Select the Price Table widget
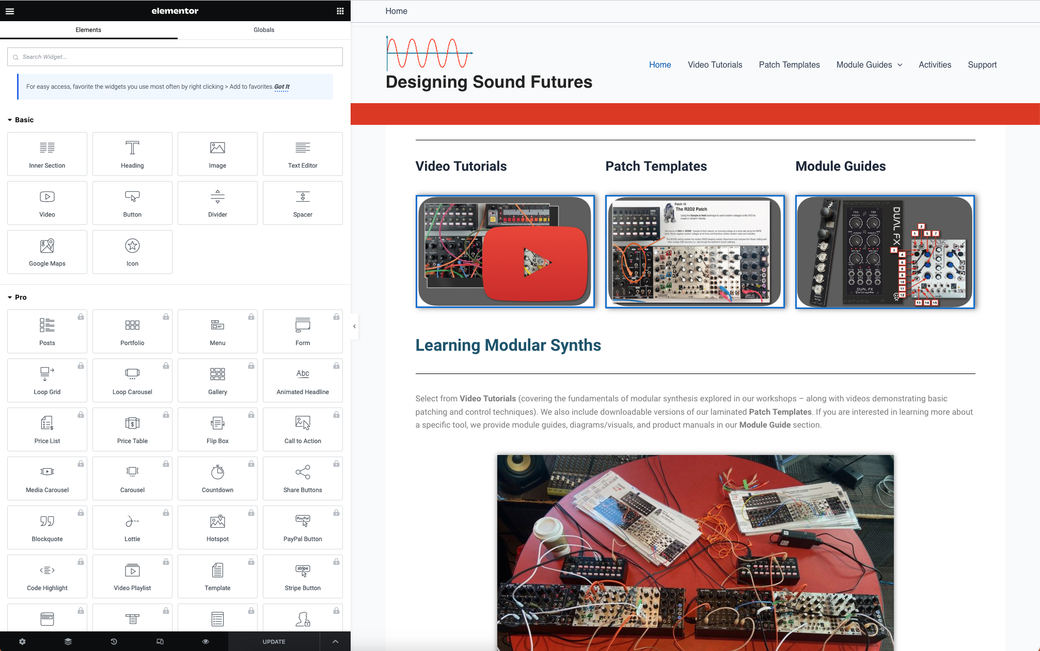The width and height of the screenshot is (1040, 651). (132, 429)
